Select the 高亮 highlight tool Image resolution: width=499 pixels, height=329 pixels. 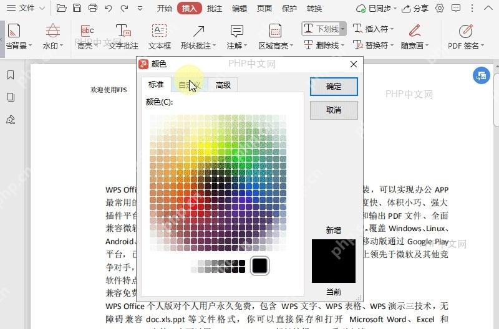click(87, 37)
